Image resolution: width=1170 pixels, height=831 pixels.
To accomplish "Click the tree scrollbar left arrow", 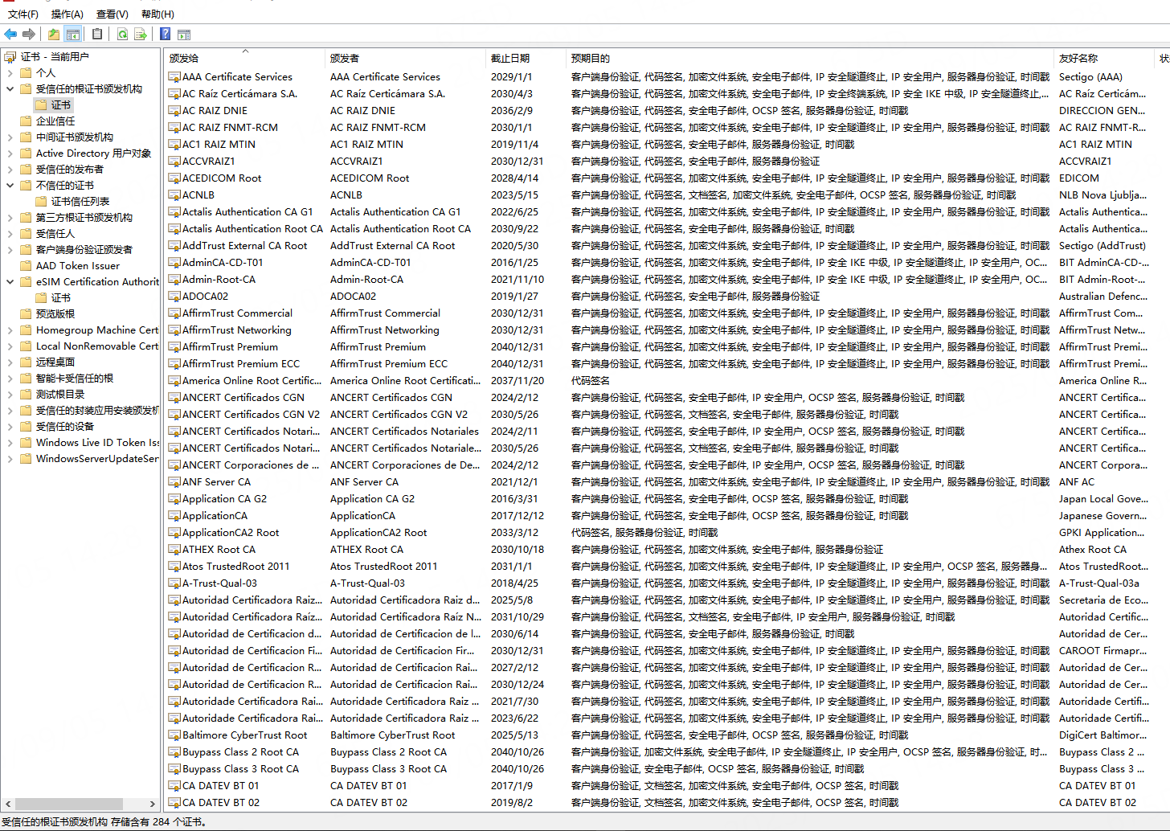I will tap(8, 804).
